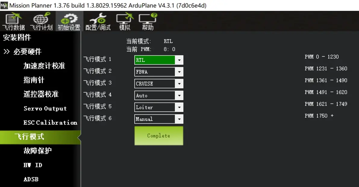
Task: Open 遥控器校准 radio calibration
Action: click(41, 94)
